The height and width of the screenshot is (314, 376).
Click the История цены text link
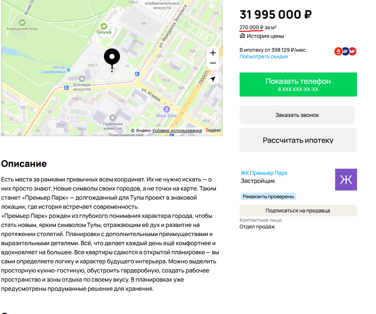click(x=265, y=36)
